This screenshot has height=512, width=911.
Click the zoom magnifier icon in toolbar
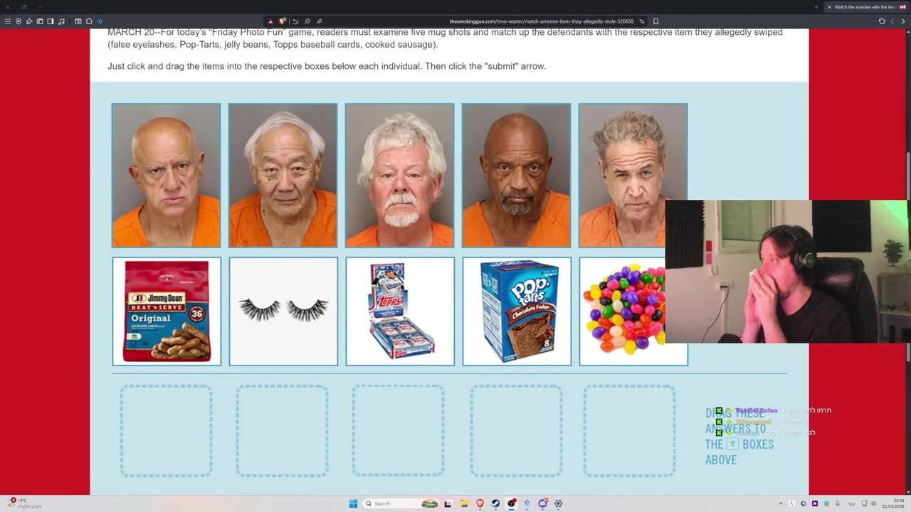(x=307, y=21)
